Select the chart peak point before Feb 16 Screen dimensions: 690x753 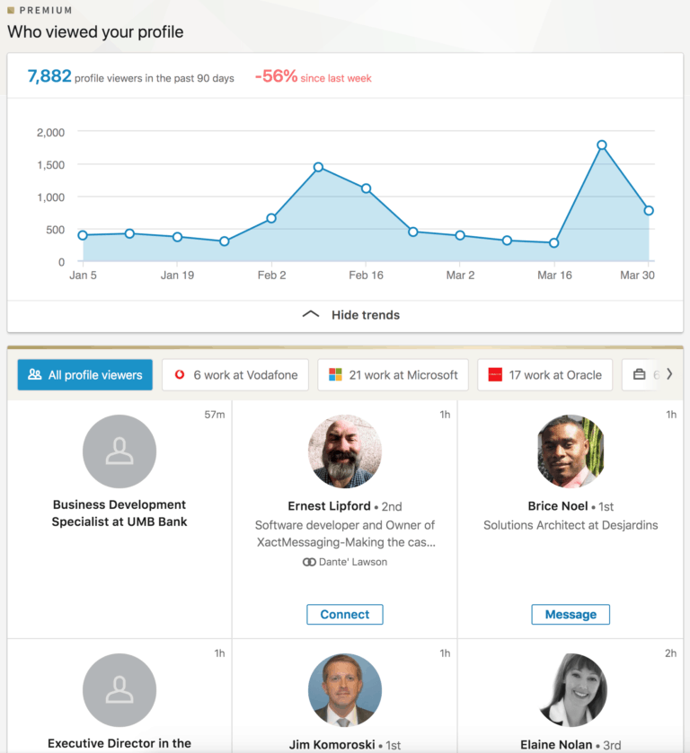318,167
